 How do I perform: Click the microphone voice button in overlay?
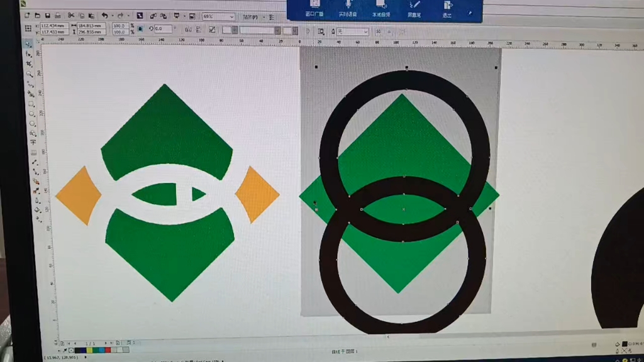coord(348,9)
